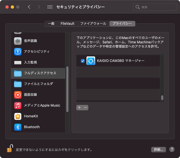The height and width of the screenshot is (158, 180).
Task: Click the Input Monitoring keyboard icon
Action: (x=18, y=62)
